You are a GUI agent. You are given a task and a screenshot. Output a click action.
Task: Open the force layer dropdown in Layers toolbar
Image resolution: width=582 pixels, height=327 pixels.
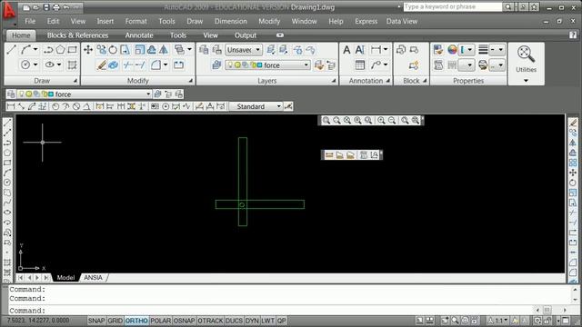pos(147,94)
